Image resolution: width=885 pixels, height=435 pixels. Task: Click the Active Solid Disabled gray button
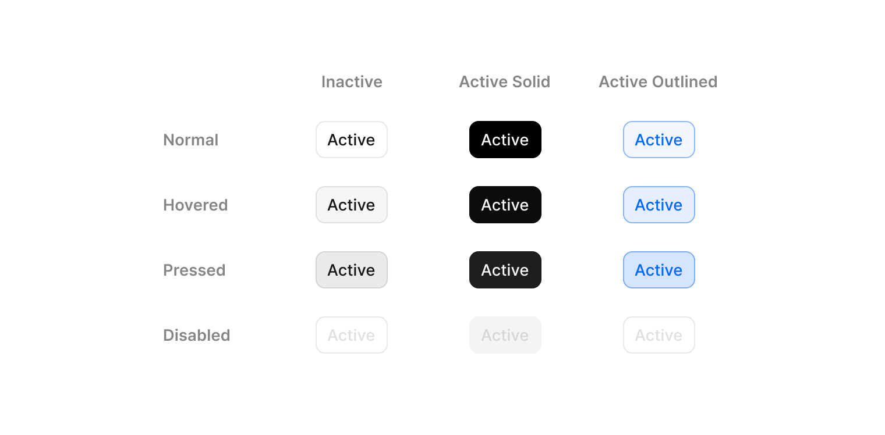tap(505, 335)
